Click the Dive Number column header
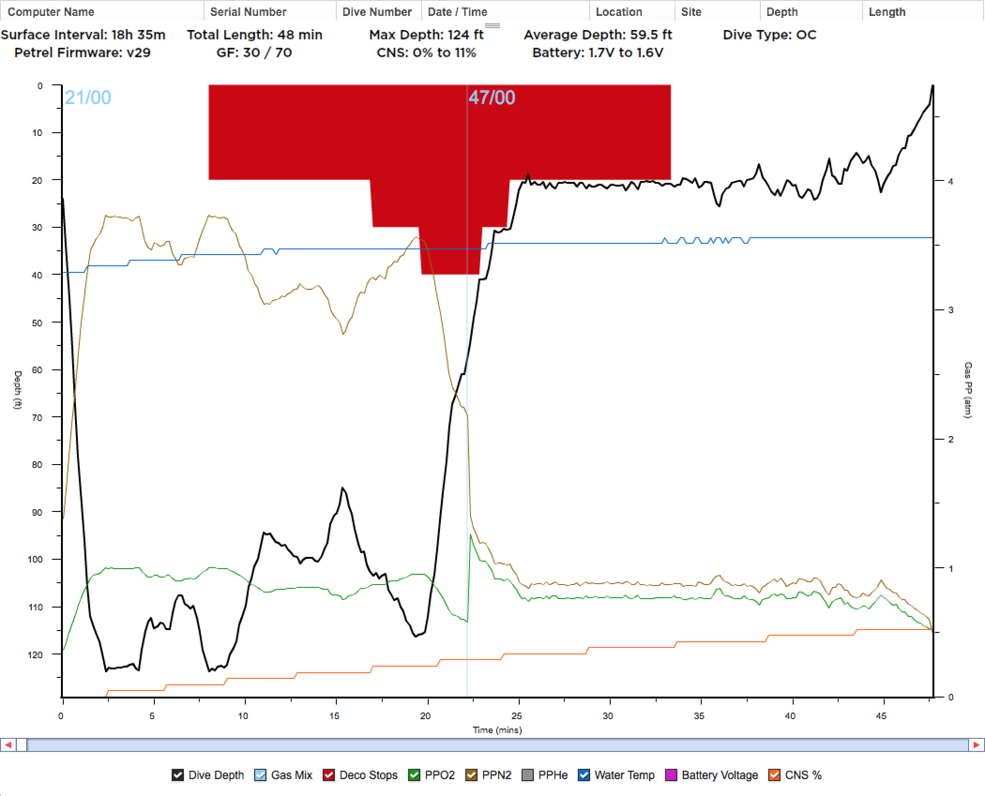985x796 pixels. click(377, 12)
